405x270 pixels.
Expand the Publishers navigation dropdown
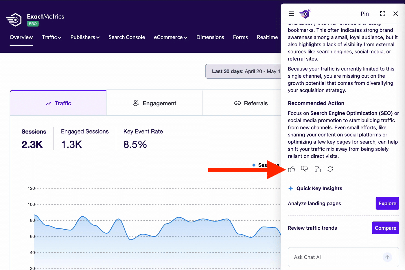click(85, 37)
